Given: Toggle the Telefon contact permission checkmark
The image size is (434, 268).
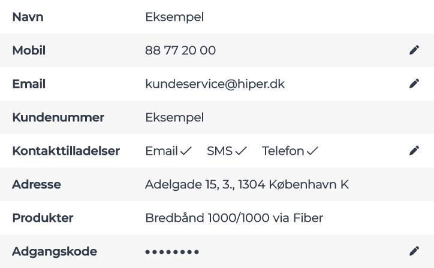Looking at the screenshot, I should click(312, 151).
